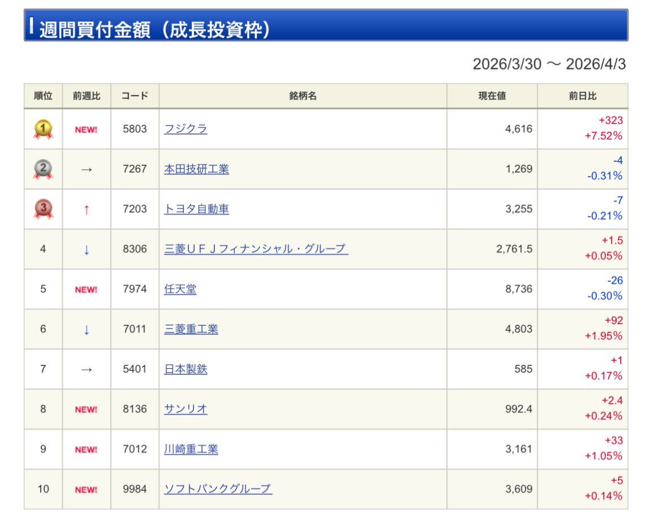Click the 現在値 column header

(x=492, y=96)
